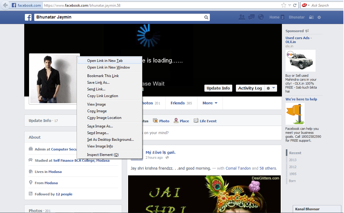Open the notifications globe icon

[x=261, y=17]
